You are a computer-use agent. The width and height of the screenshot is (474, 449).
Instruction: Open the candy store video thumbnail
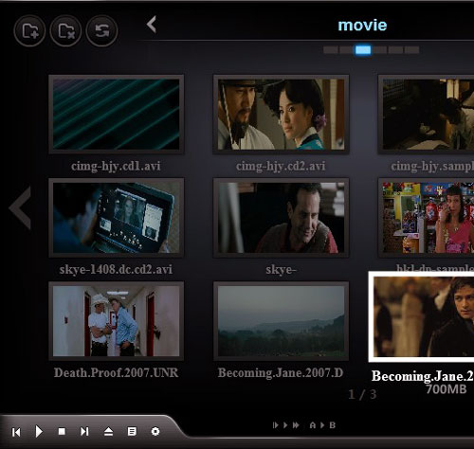[427, 218]
